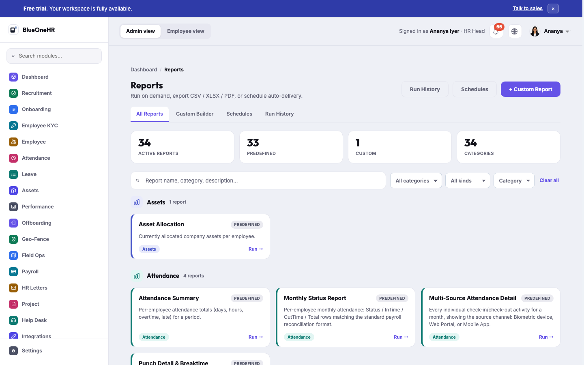Viewport: 584px width, 365px height.
Task: Open Employee KYC key icon
Action: (13, 125)
